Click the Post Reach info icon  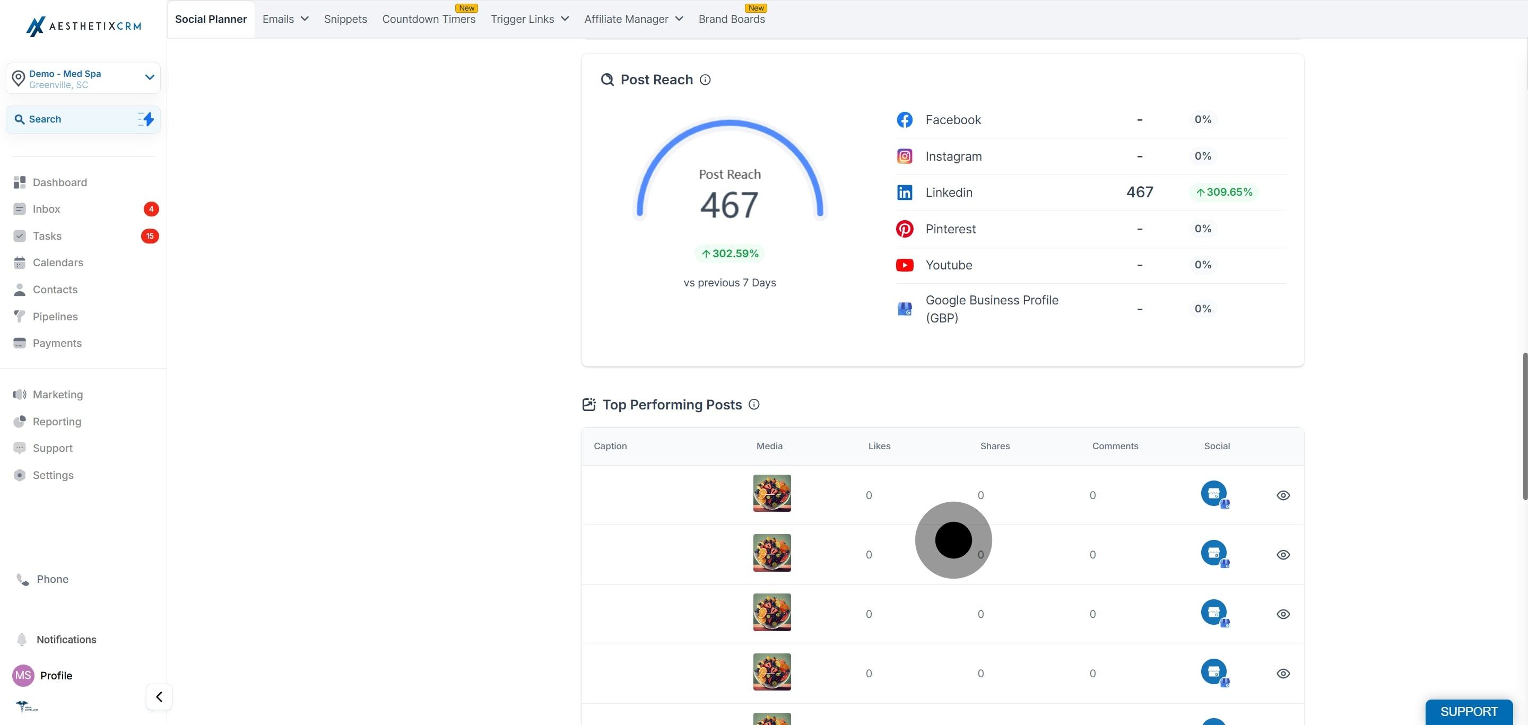[705, 80]
